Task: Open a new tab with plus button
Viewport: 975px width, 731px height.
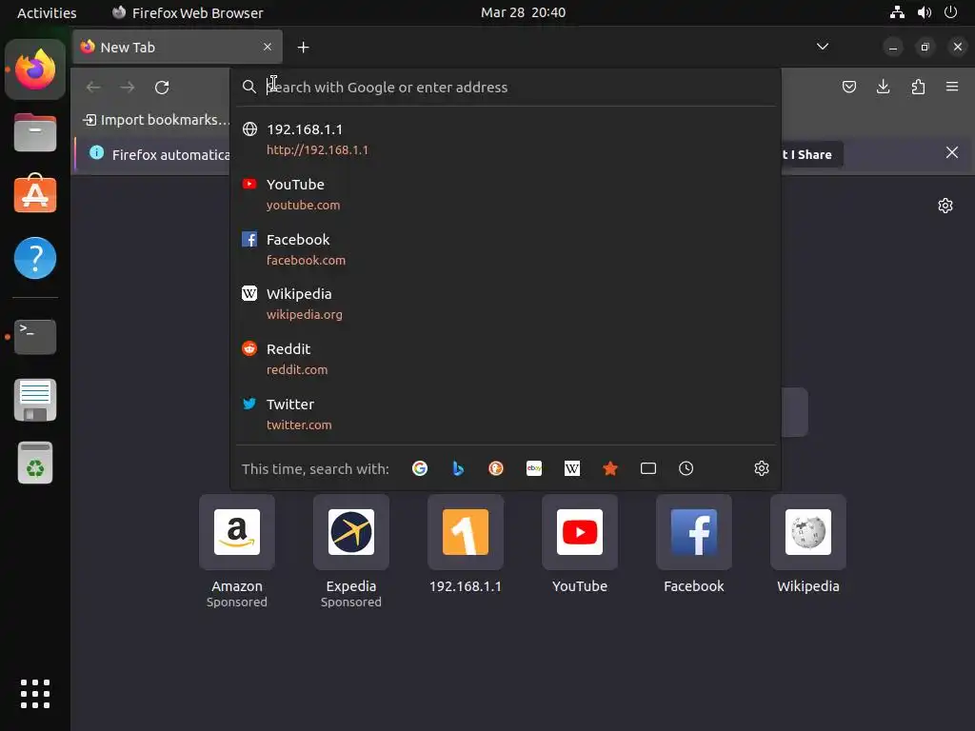Action: (x=303, y=48)
